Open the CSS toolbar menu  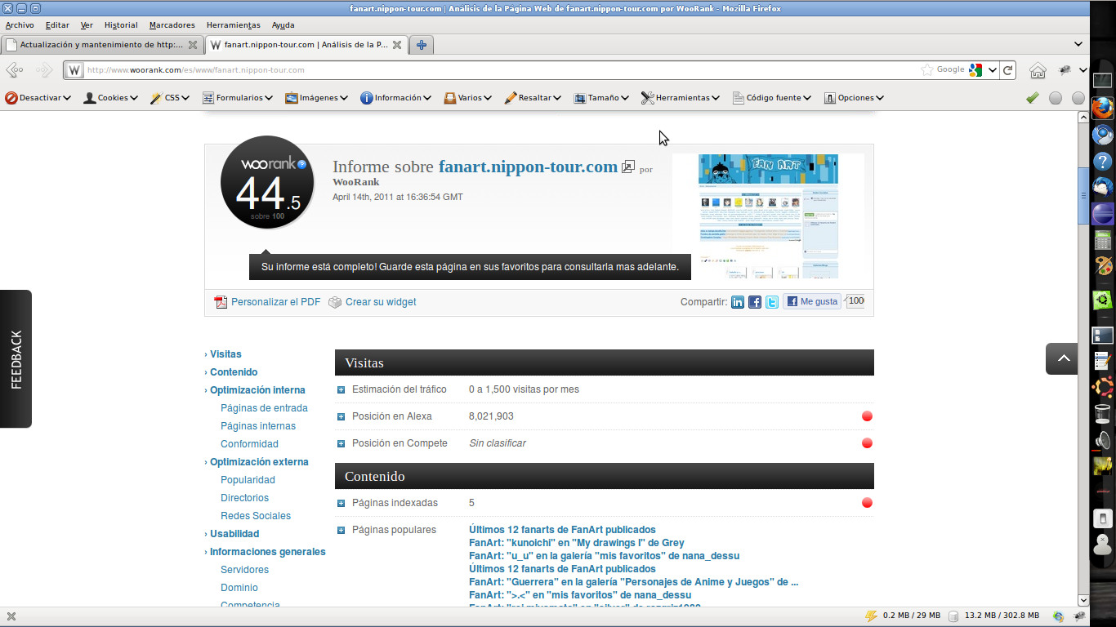pos(170,98)
